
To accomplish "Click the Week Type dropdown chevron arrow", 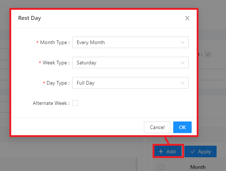I will point(183,63).
